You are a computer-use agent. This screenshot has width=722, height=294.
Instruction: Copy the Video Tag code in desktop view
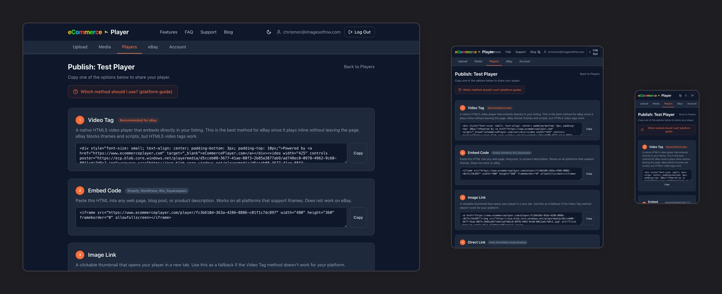(358, 153)
